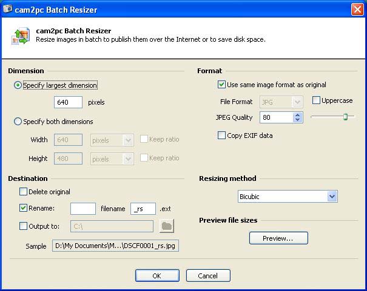Image resolution: width=367 pixels, height=291 pixels.
Task: Toggle Keep ratio beside Height
Action: (144, 158)
